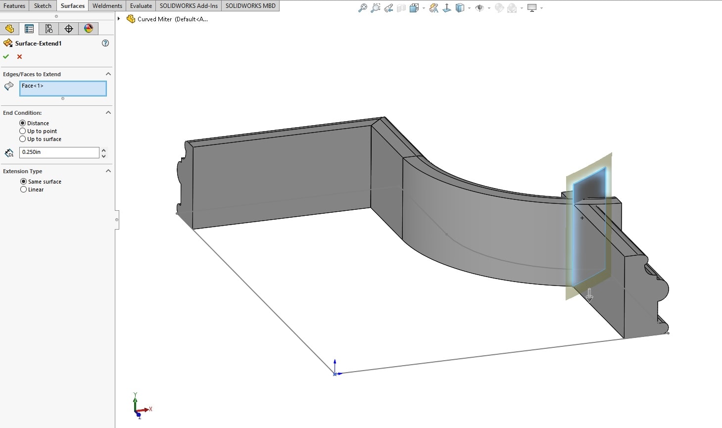Click the extension direction arrow handle in viewport
The width and height of the screenshot is (722, 428).
click(589, 295)
